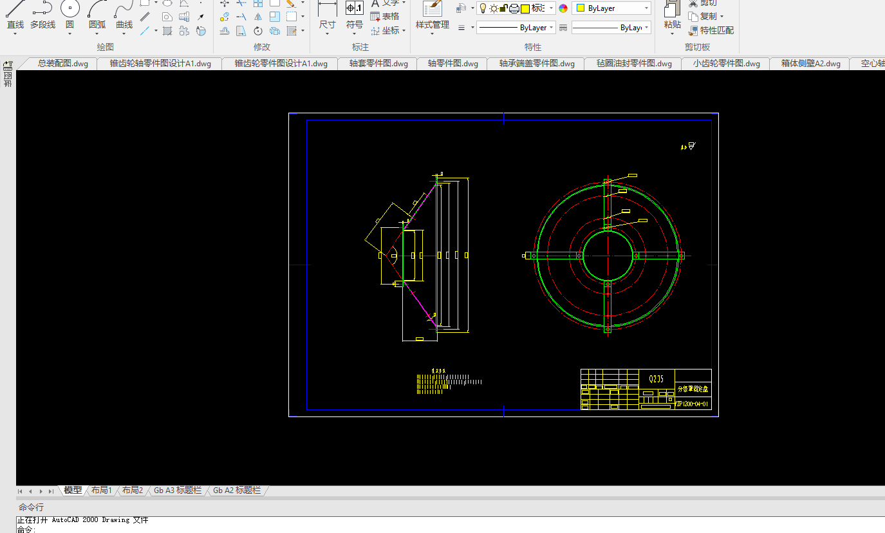Toggle the layer on/off light bulb
The height and width of the screenshot is (533, 885).
point(483,8)
